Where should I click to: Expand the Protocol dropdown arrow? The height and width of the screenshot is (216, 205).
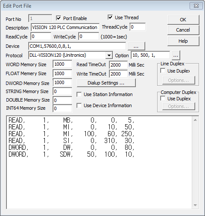coord(109,55)
